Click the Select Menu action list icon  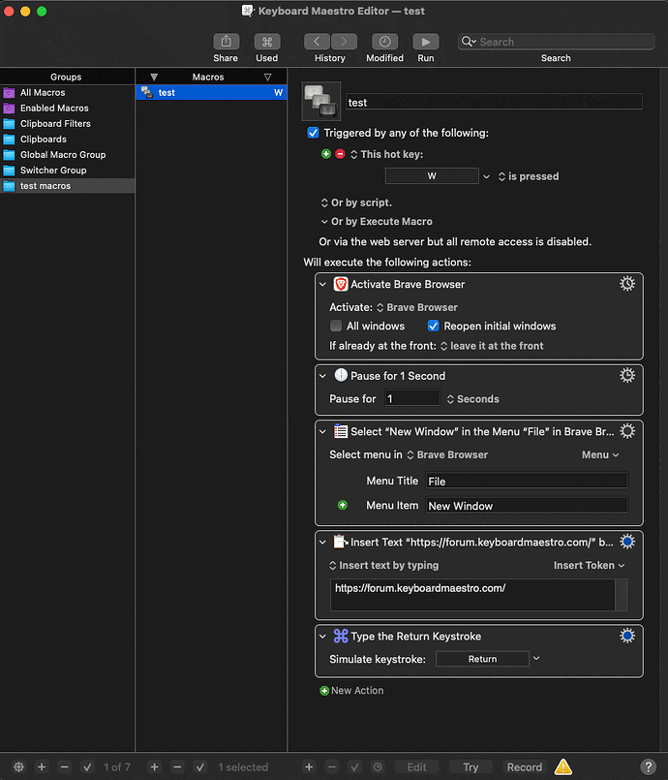(341, 431)
